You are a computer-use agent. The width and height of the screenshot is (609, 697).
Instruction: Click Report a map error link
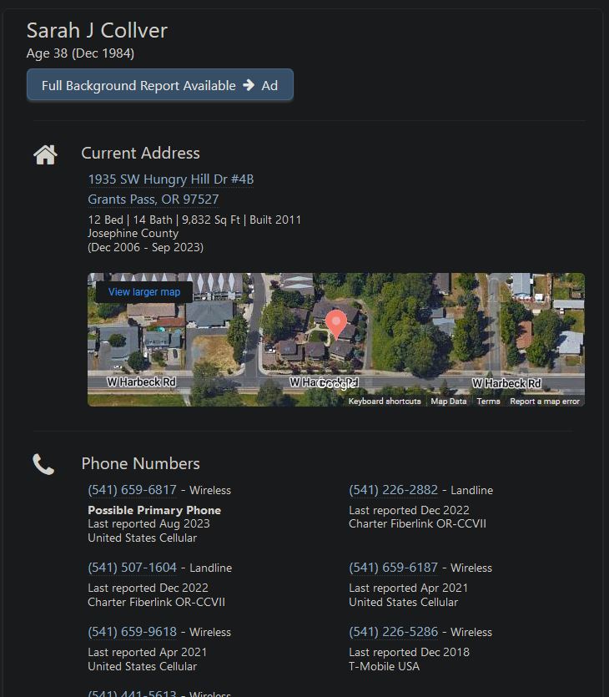pos(545,401)
